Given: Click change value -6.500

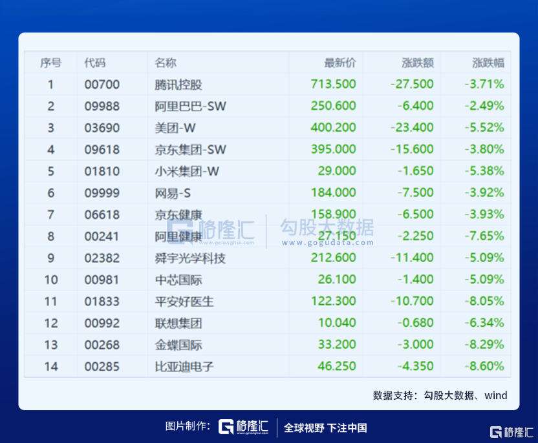Looking at the screenshot, I should 416,214.
